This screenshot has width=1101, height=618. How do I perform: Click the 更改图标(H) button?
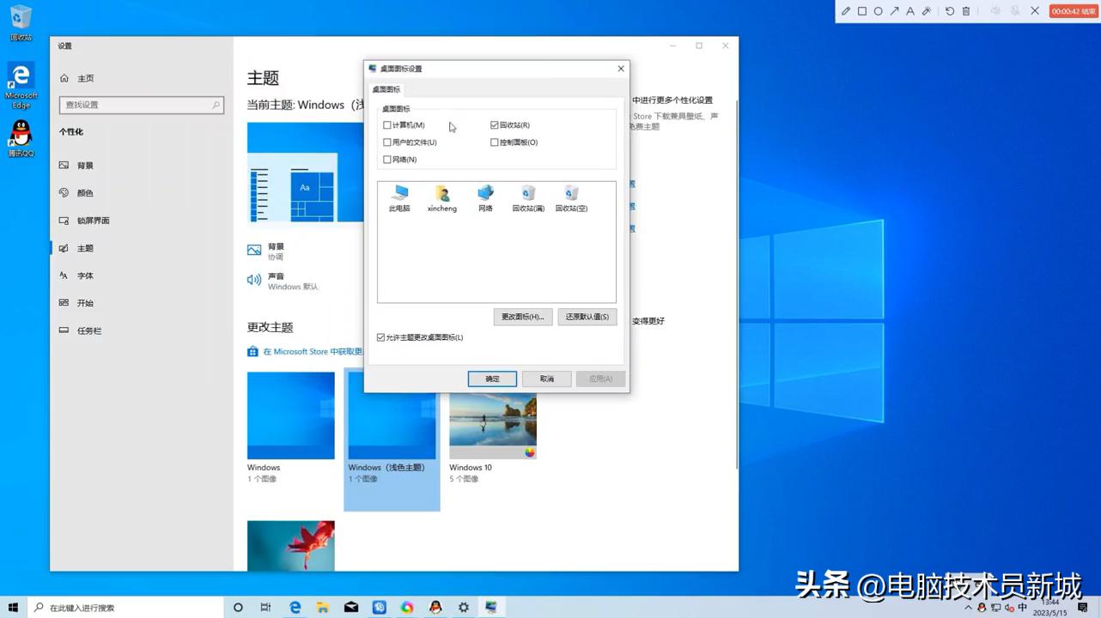[522, 316]
